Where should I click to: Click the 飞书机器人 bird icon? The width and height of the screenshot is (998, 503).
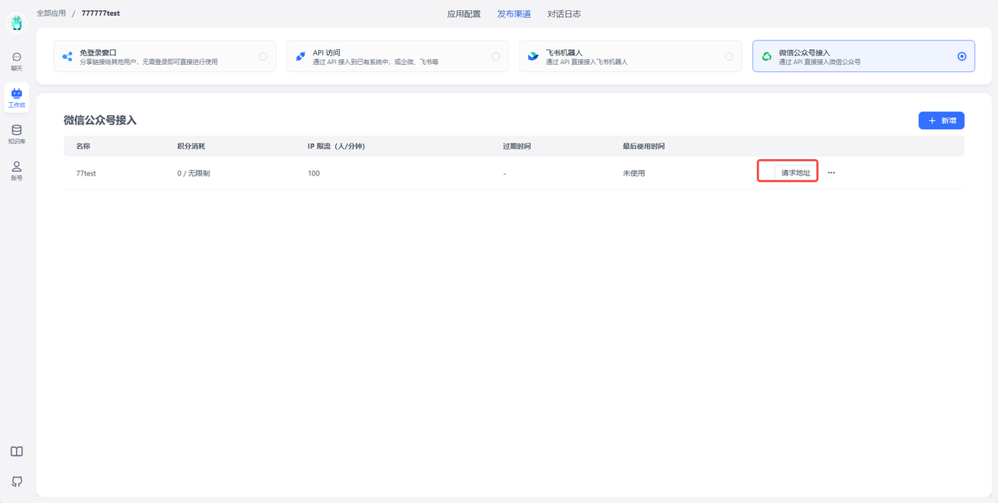pyautogui.click(x=533, y=56)
